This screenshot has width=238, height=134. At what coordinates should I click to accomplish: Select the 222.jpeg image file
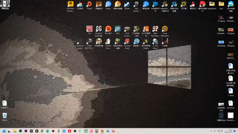click(231, 31)
